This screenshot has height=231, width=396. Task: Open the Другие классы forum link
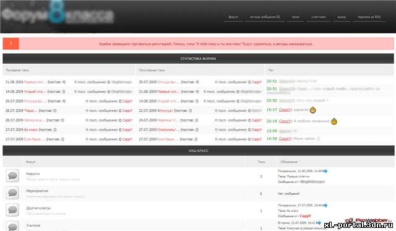pos(38,208)
